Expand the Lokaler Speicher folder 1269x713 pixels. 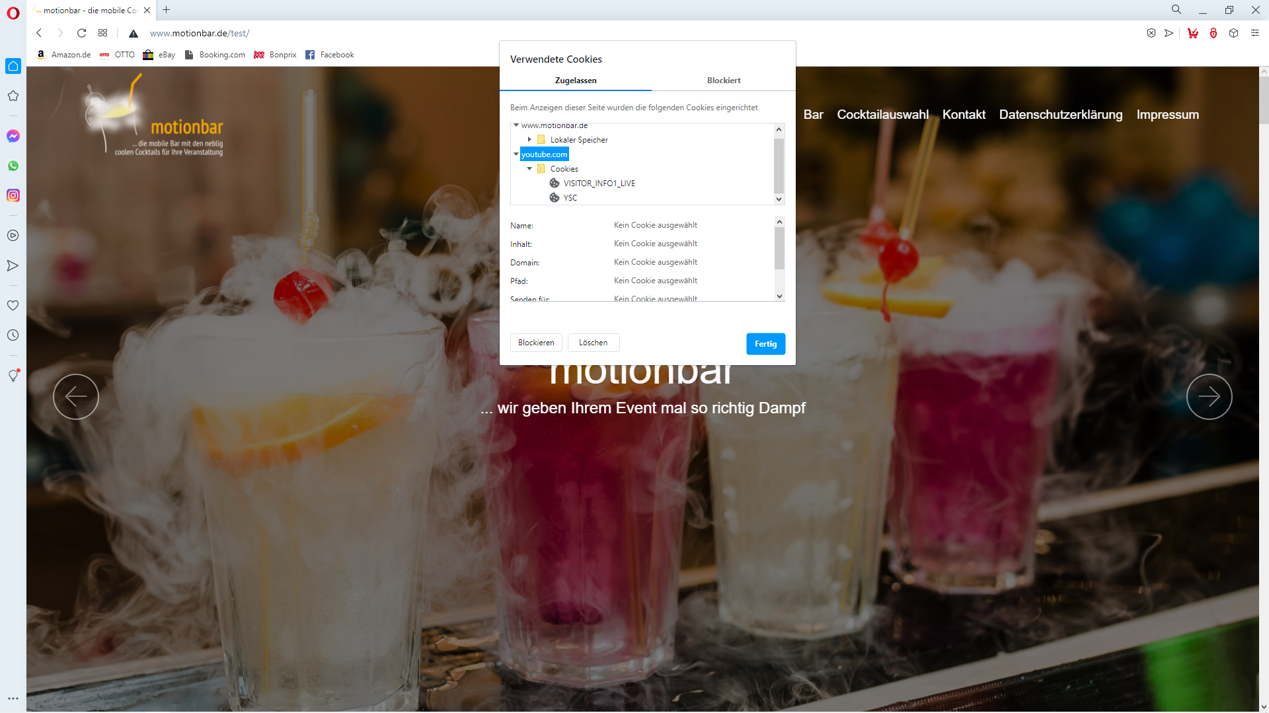[529, 139]
